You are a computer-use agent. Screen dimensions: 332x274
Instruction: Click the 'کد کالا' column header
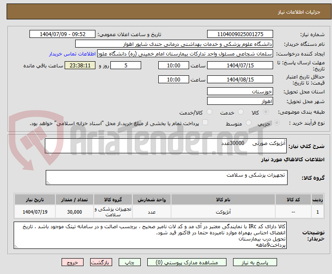[x=293, y=200]
